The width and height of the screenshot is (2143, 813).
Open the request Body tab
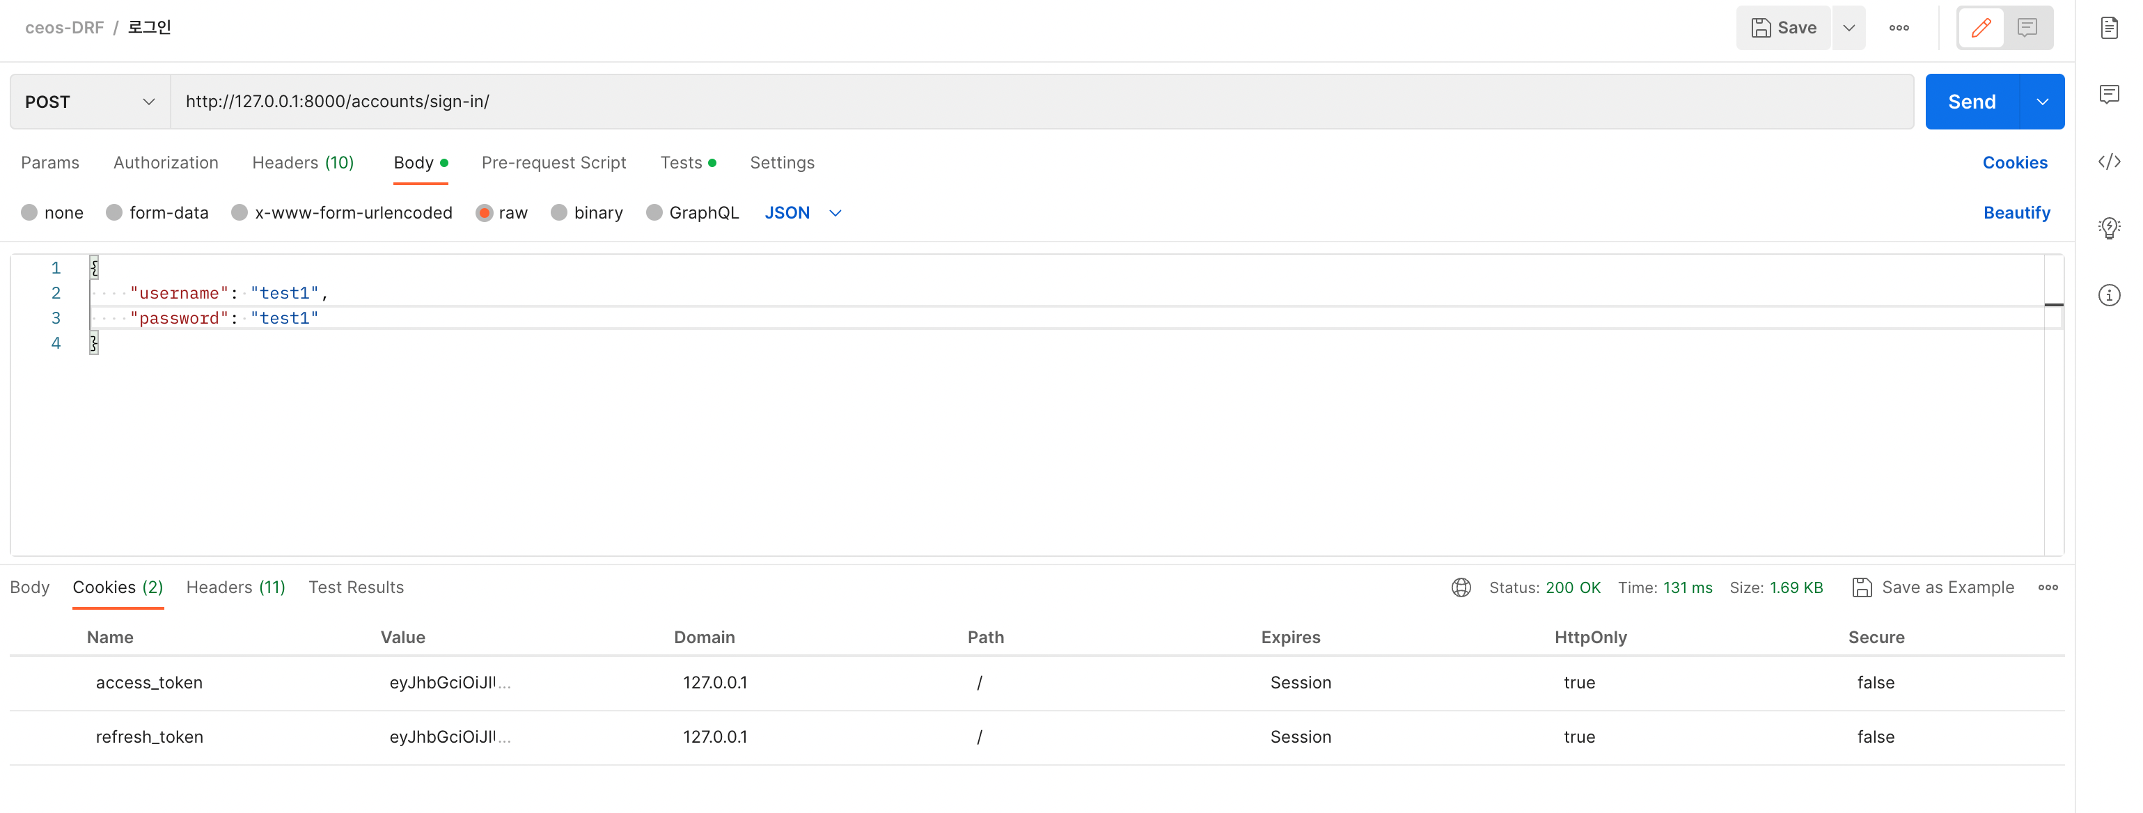coord(420,163)
